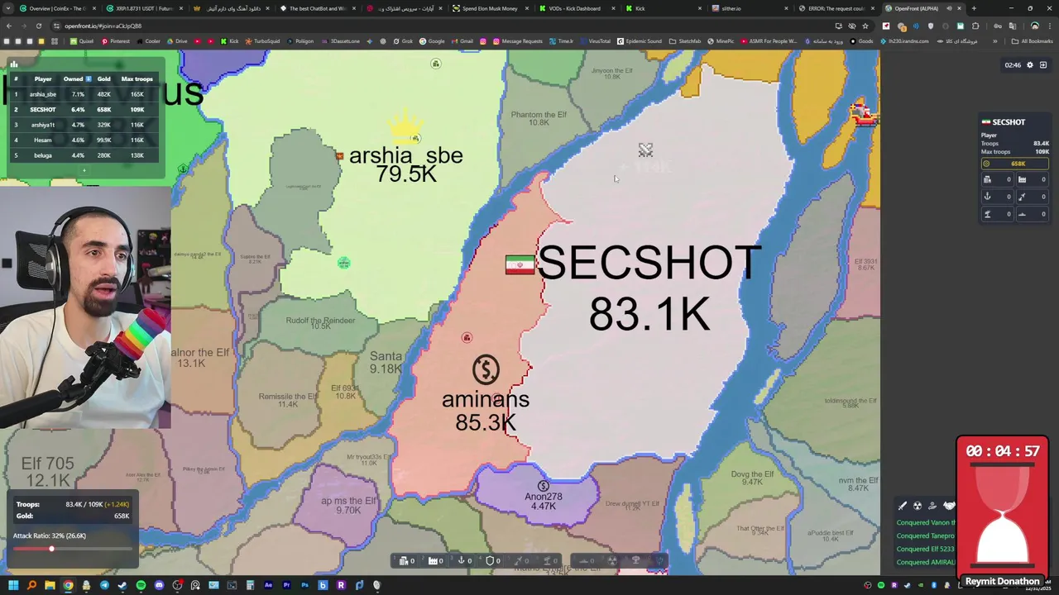Toggle leaderboard chart icon at top-left

[x=13, y=64]
